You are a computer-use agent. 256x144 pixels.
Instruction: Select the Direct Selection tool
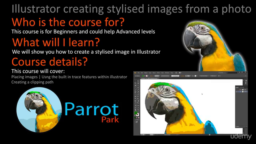pyautogui.click(x=138, y=81)
